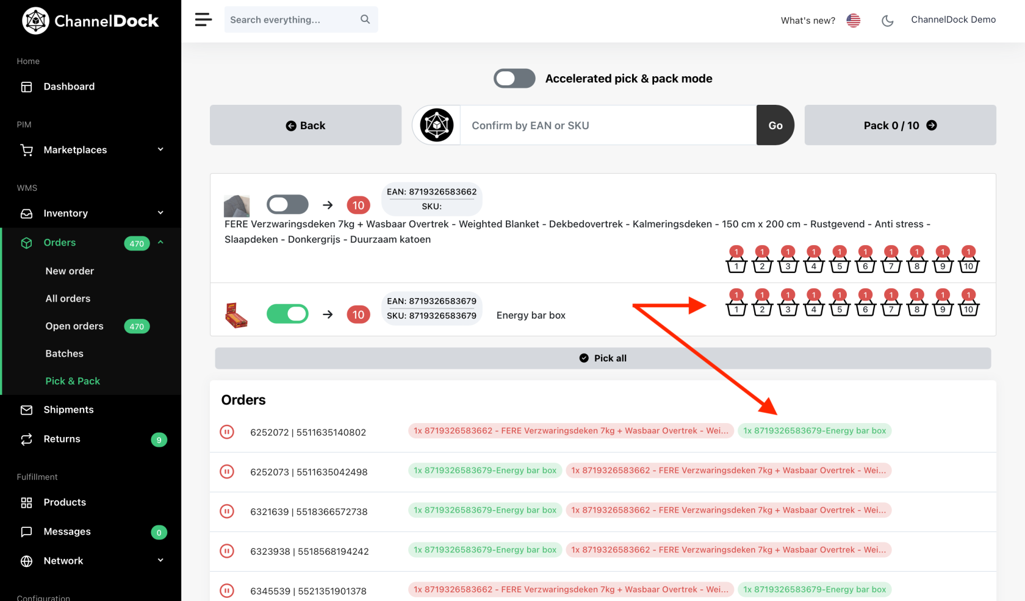1025x601 pixels.
Task: Toggle picked switch for FERE Verzwaringsdeken product
Action: click(x=287, y=204)
